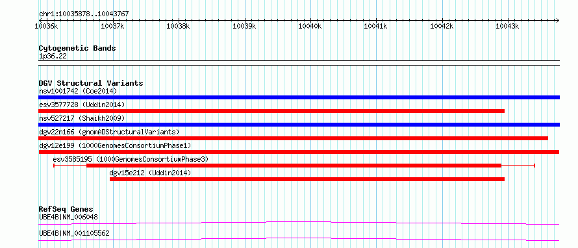Click the esv3585195 right thin confidence whisker
The height and width of the screenshot is (248, 578).
click(518, 166)
